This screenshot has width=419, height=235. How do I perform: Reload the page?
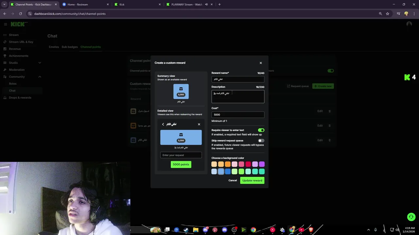tap(20, 14)
